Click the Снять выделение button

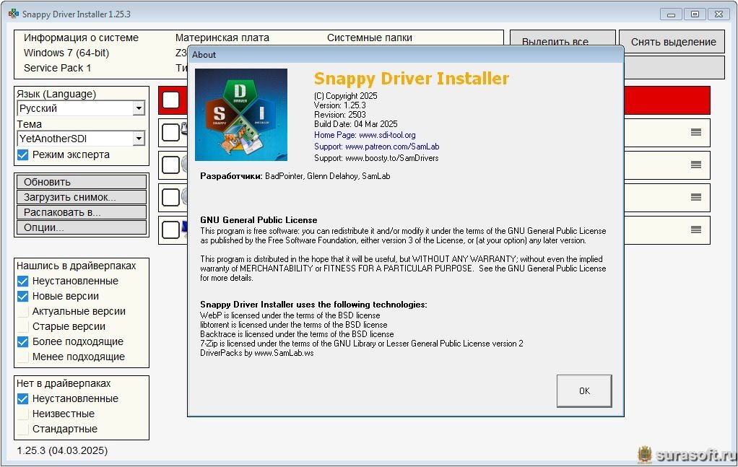pyautogui.click(x=672, y=42)
